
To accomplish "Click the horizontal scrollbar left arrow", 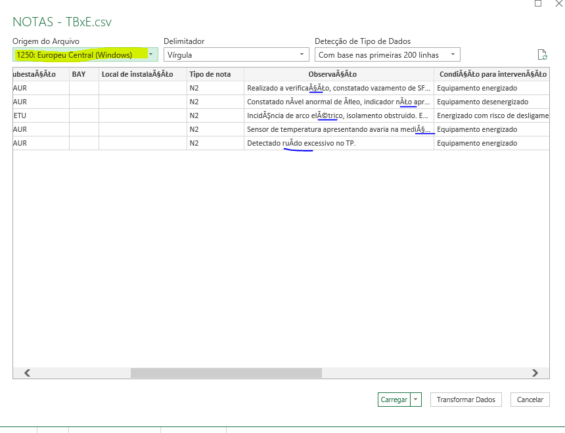I will coord(27,373).
